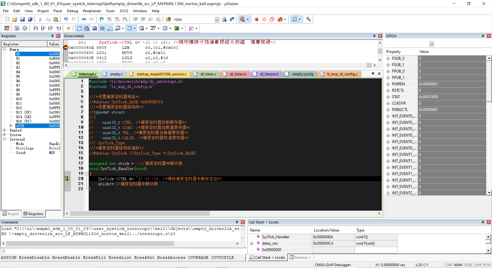Save the current file with the floppy icon
The width and height of the screenshot is (492, 268).
(23, 19)
